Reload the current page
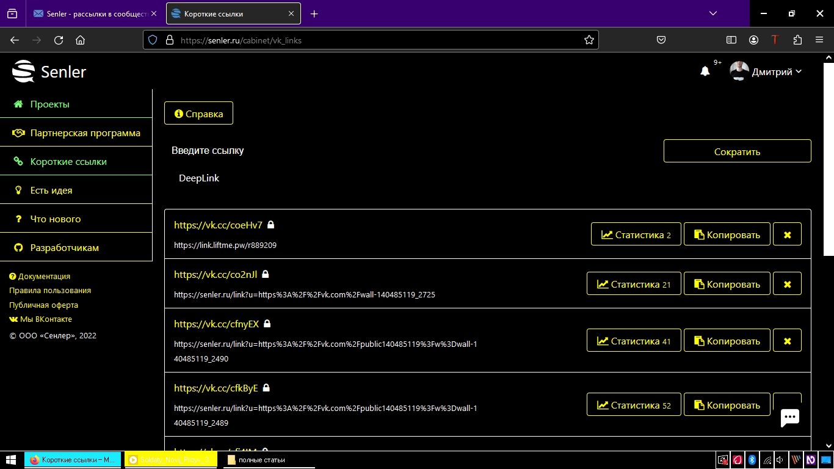834x469 pixels. click(x=59, y=40)
